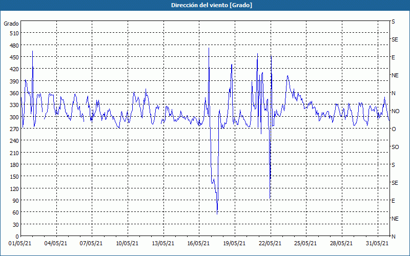Select the 13/05/21 date label
Viewport: 410px width, 256px height.
(163, 244)
